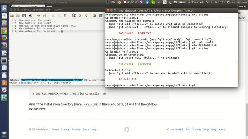Screen dimensions: 248x139
Task: Click the Print icon in GVIM toolbar
Action: 30,15
